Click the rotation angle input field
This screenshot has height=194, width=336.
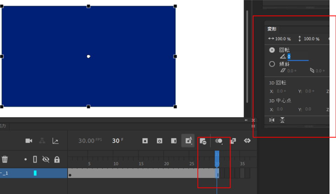[298, 57]
